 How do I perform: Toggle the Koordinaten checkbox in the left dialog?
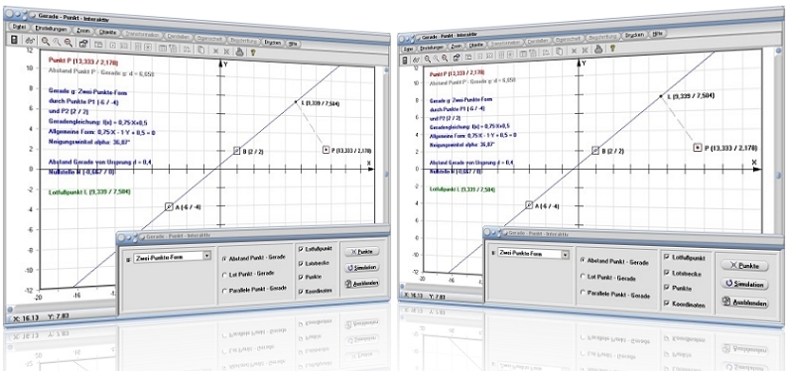tap(301, 292)
